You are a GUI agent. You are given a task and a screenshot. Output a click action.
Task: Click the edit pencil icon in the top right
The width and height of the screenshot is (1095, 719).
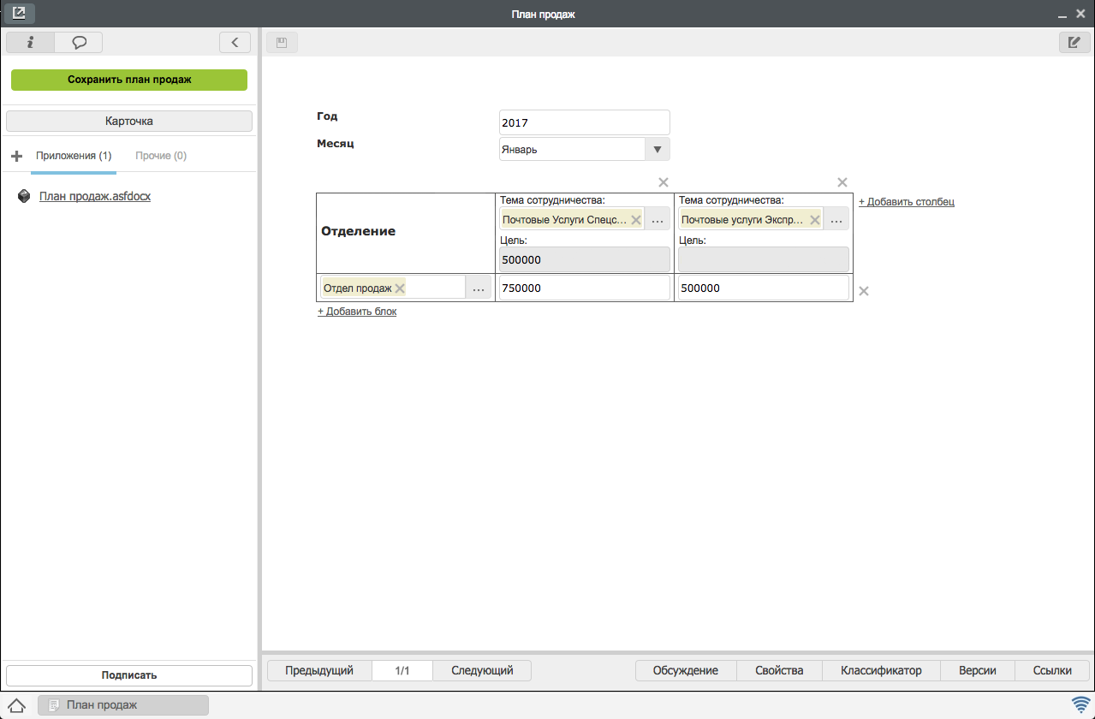(1074, 42)
